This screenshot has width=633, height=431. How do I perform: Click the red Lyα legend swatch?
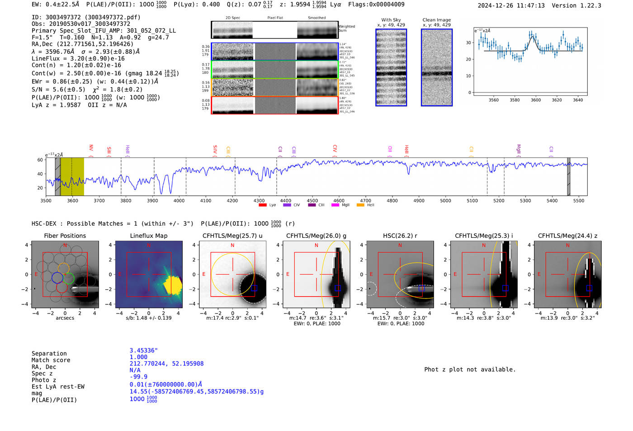(262, 205)
